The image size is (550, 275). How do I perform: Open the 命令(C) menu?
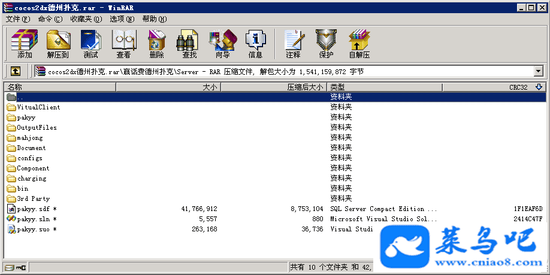[x=50, y=19]
